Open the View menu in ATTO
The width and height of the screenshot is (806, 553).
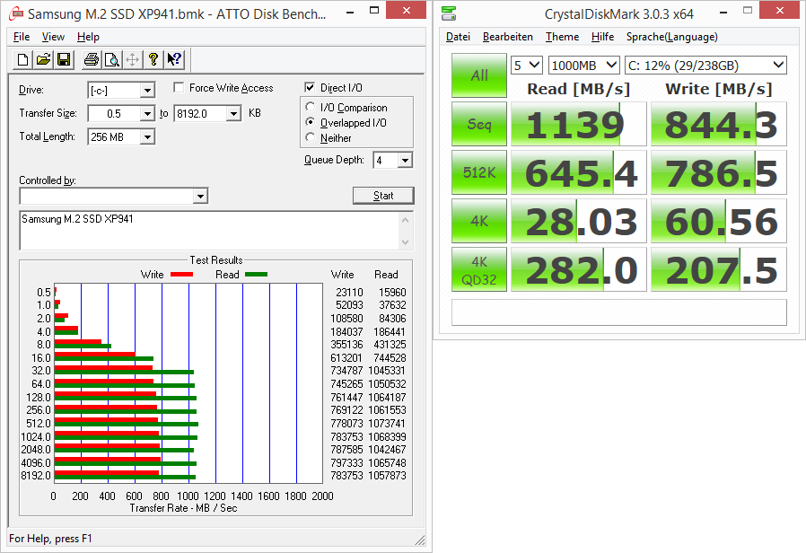tap(53, 37)
